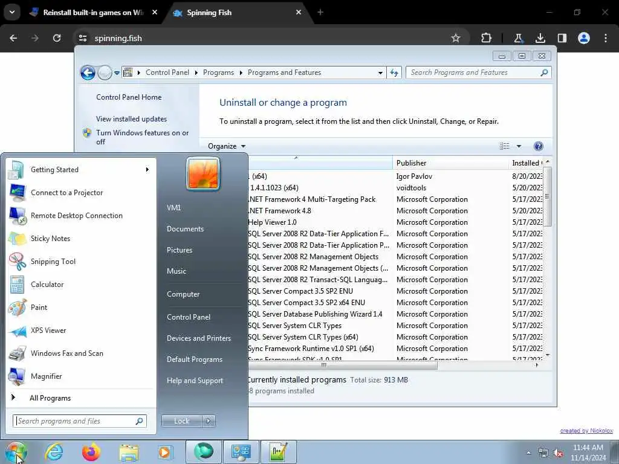Open Programs and Features help icon
Image resolution: width=619 pixels, height=464 pixels.
point(538,146)
